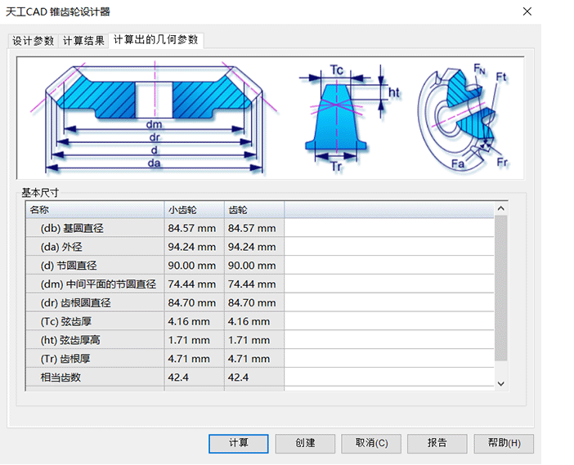Click the 创建 button

point(305,444)
